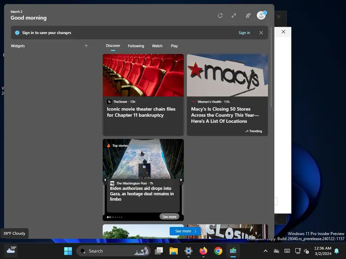Add a widget with the plus icon
This screenshot has height=259, width=346.
point(86,46)
